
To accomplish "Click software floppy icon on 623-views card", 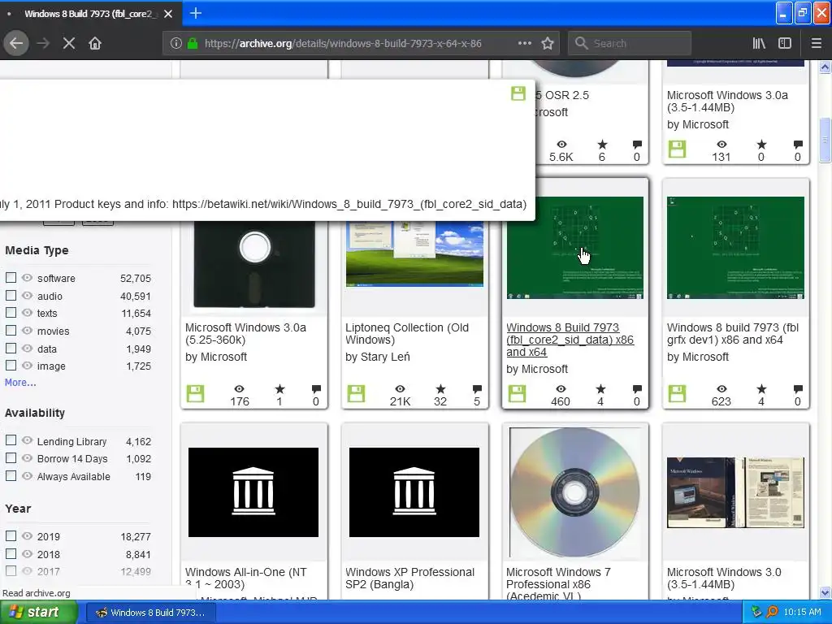I will click(677, 394).
